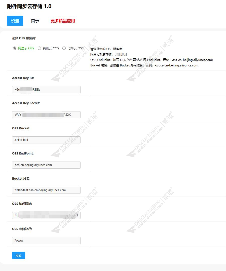Click the OSS Bucket label
The height and width of the screenshot is (271, 226).
click(x=21, y=128)
